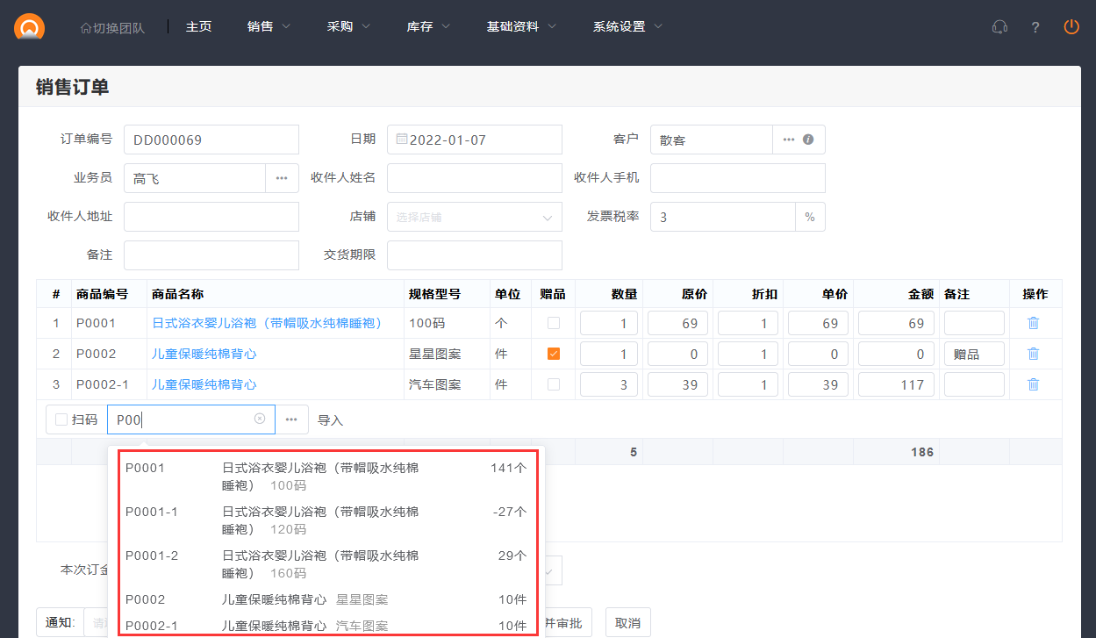Select P0001-2 from the suggestion list
Image resolution: width=1096 pixels, height=638 pixels.
tap(325, 563)
